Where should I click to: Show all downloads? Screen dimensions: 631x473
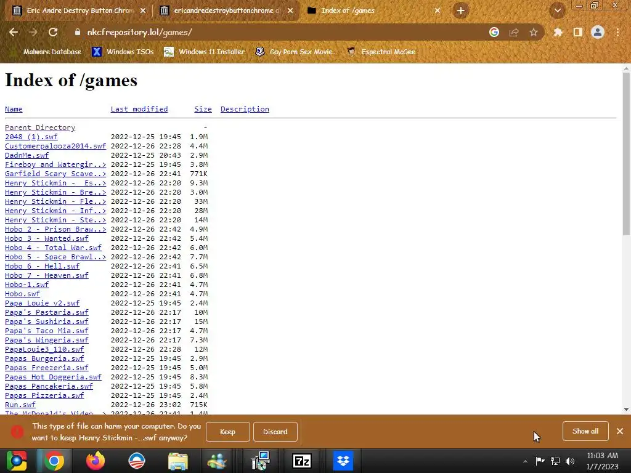coord(585,431)
